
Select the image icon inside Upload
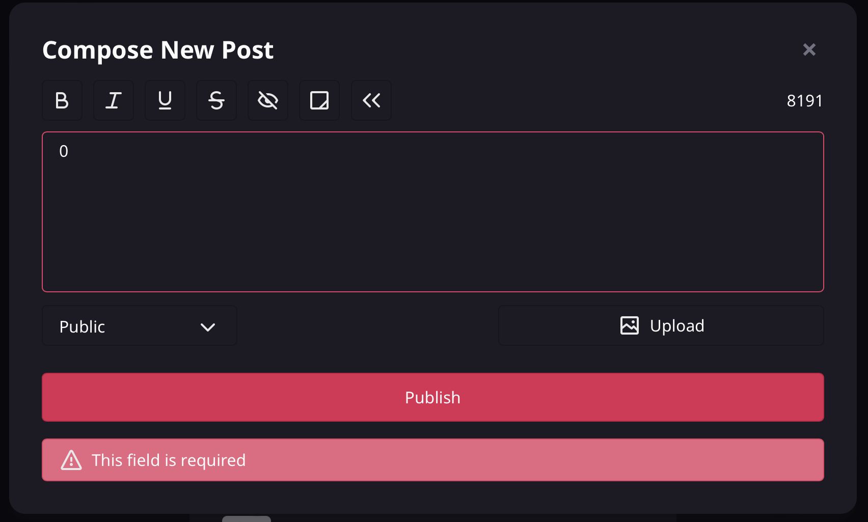pos(630,325)
